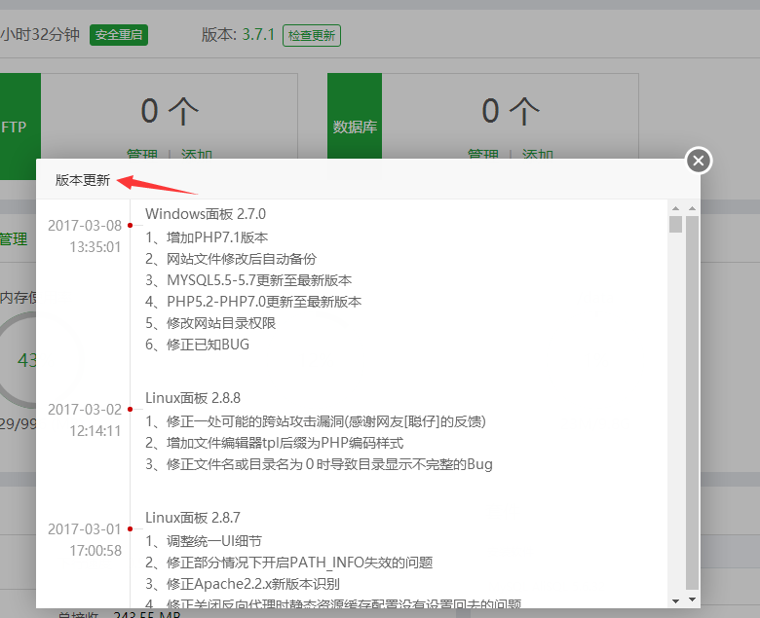Click the 17:00:58 timestamp
Screen dimensions: 760x618
95,550
